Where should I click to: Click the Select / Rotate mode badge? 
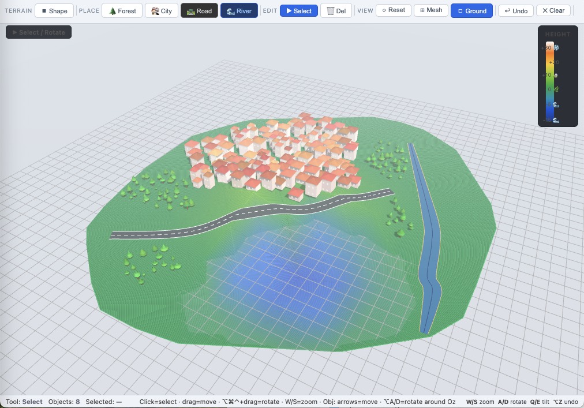coord(39,32)
